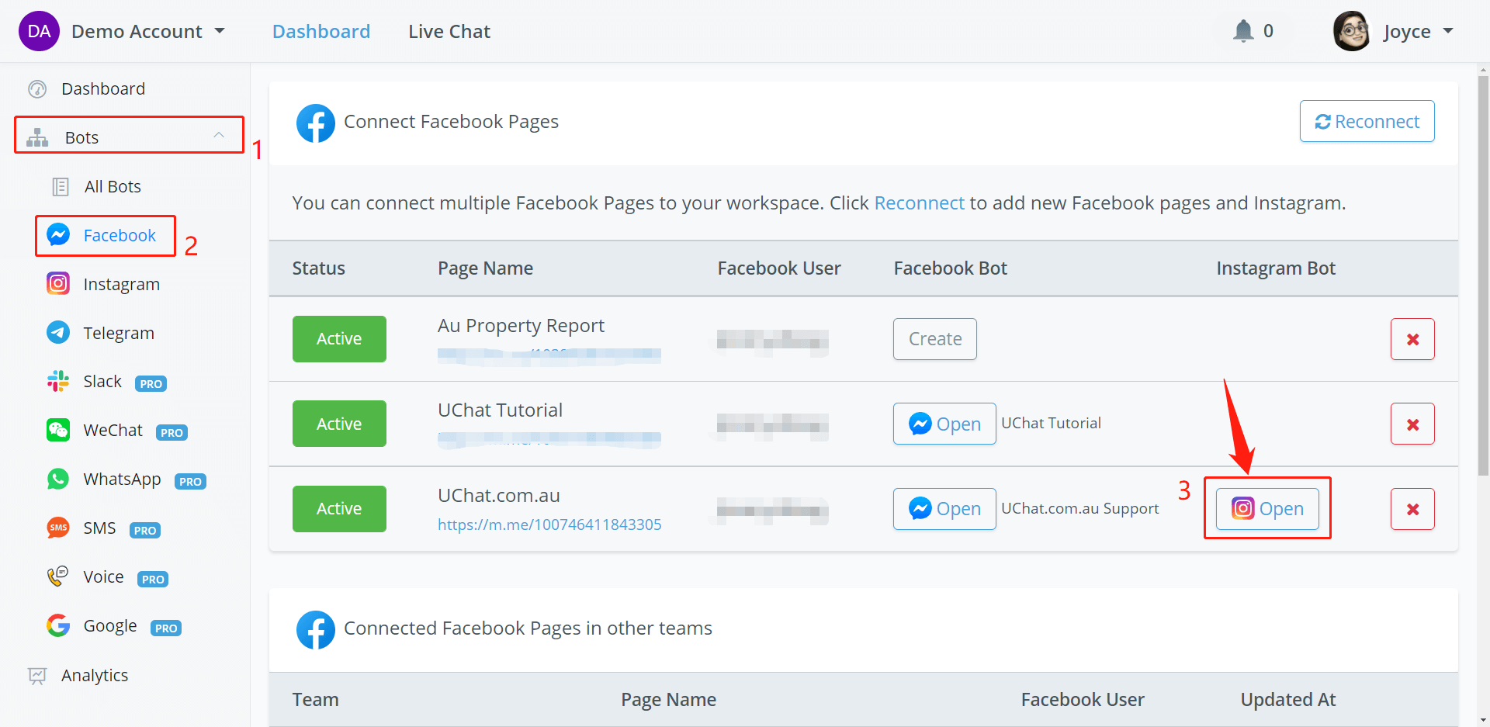Create a Facebook bot for Au Property Report

coord(934,339)
